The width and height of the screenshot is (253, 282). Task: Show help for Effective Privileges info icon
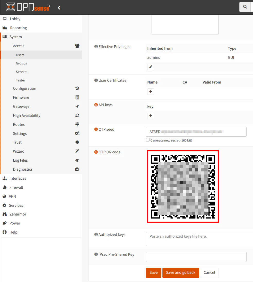tap(96, 47)
